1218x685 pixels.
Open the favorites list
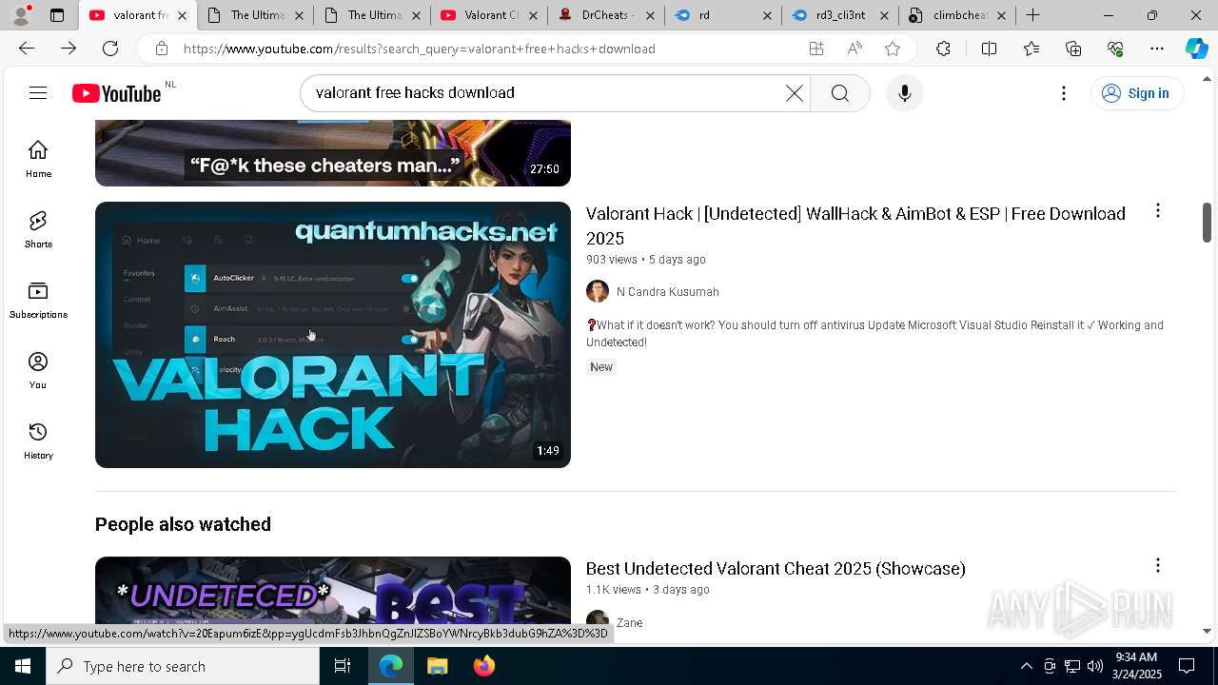pyautogui.click(x=1031, y=49)
